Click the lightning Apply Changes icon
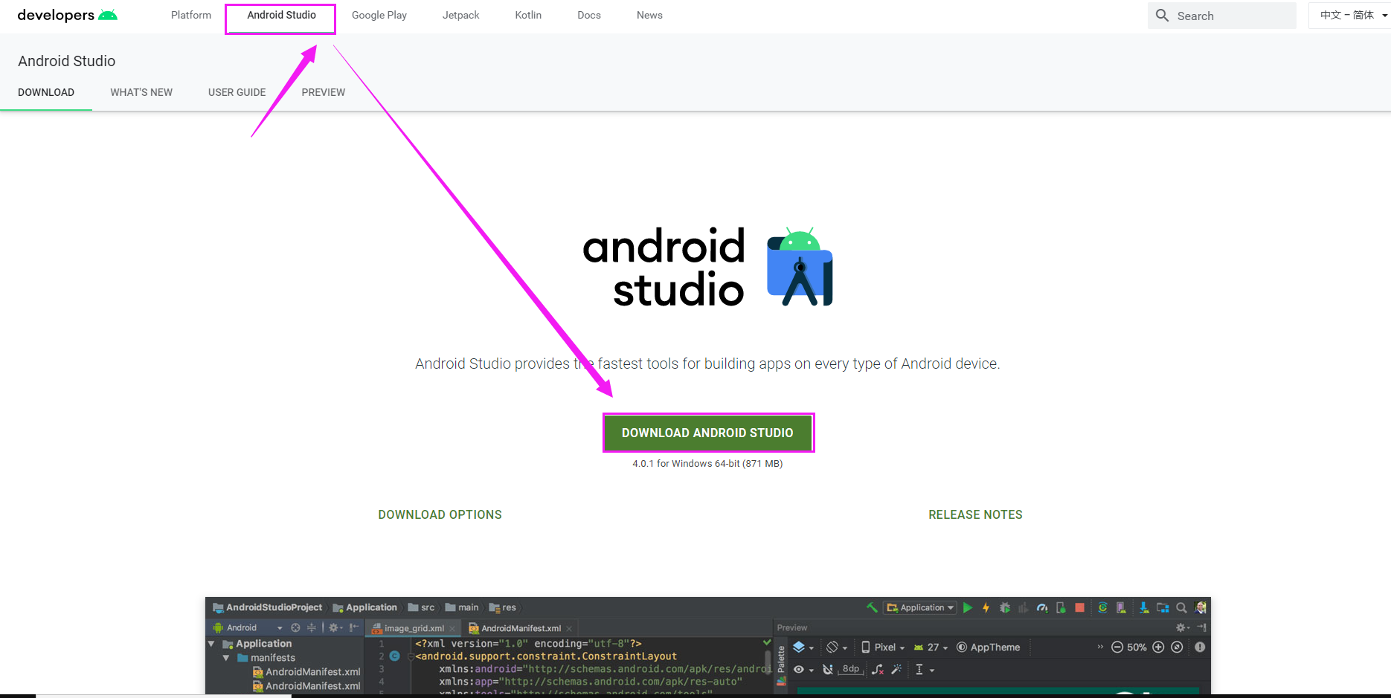 pos(986,607)
